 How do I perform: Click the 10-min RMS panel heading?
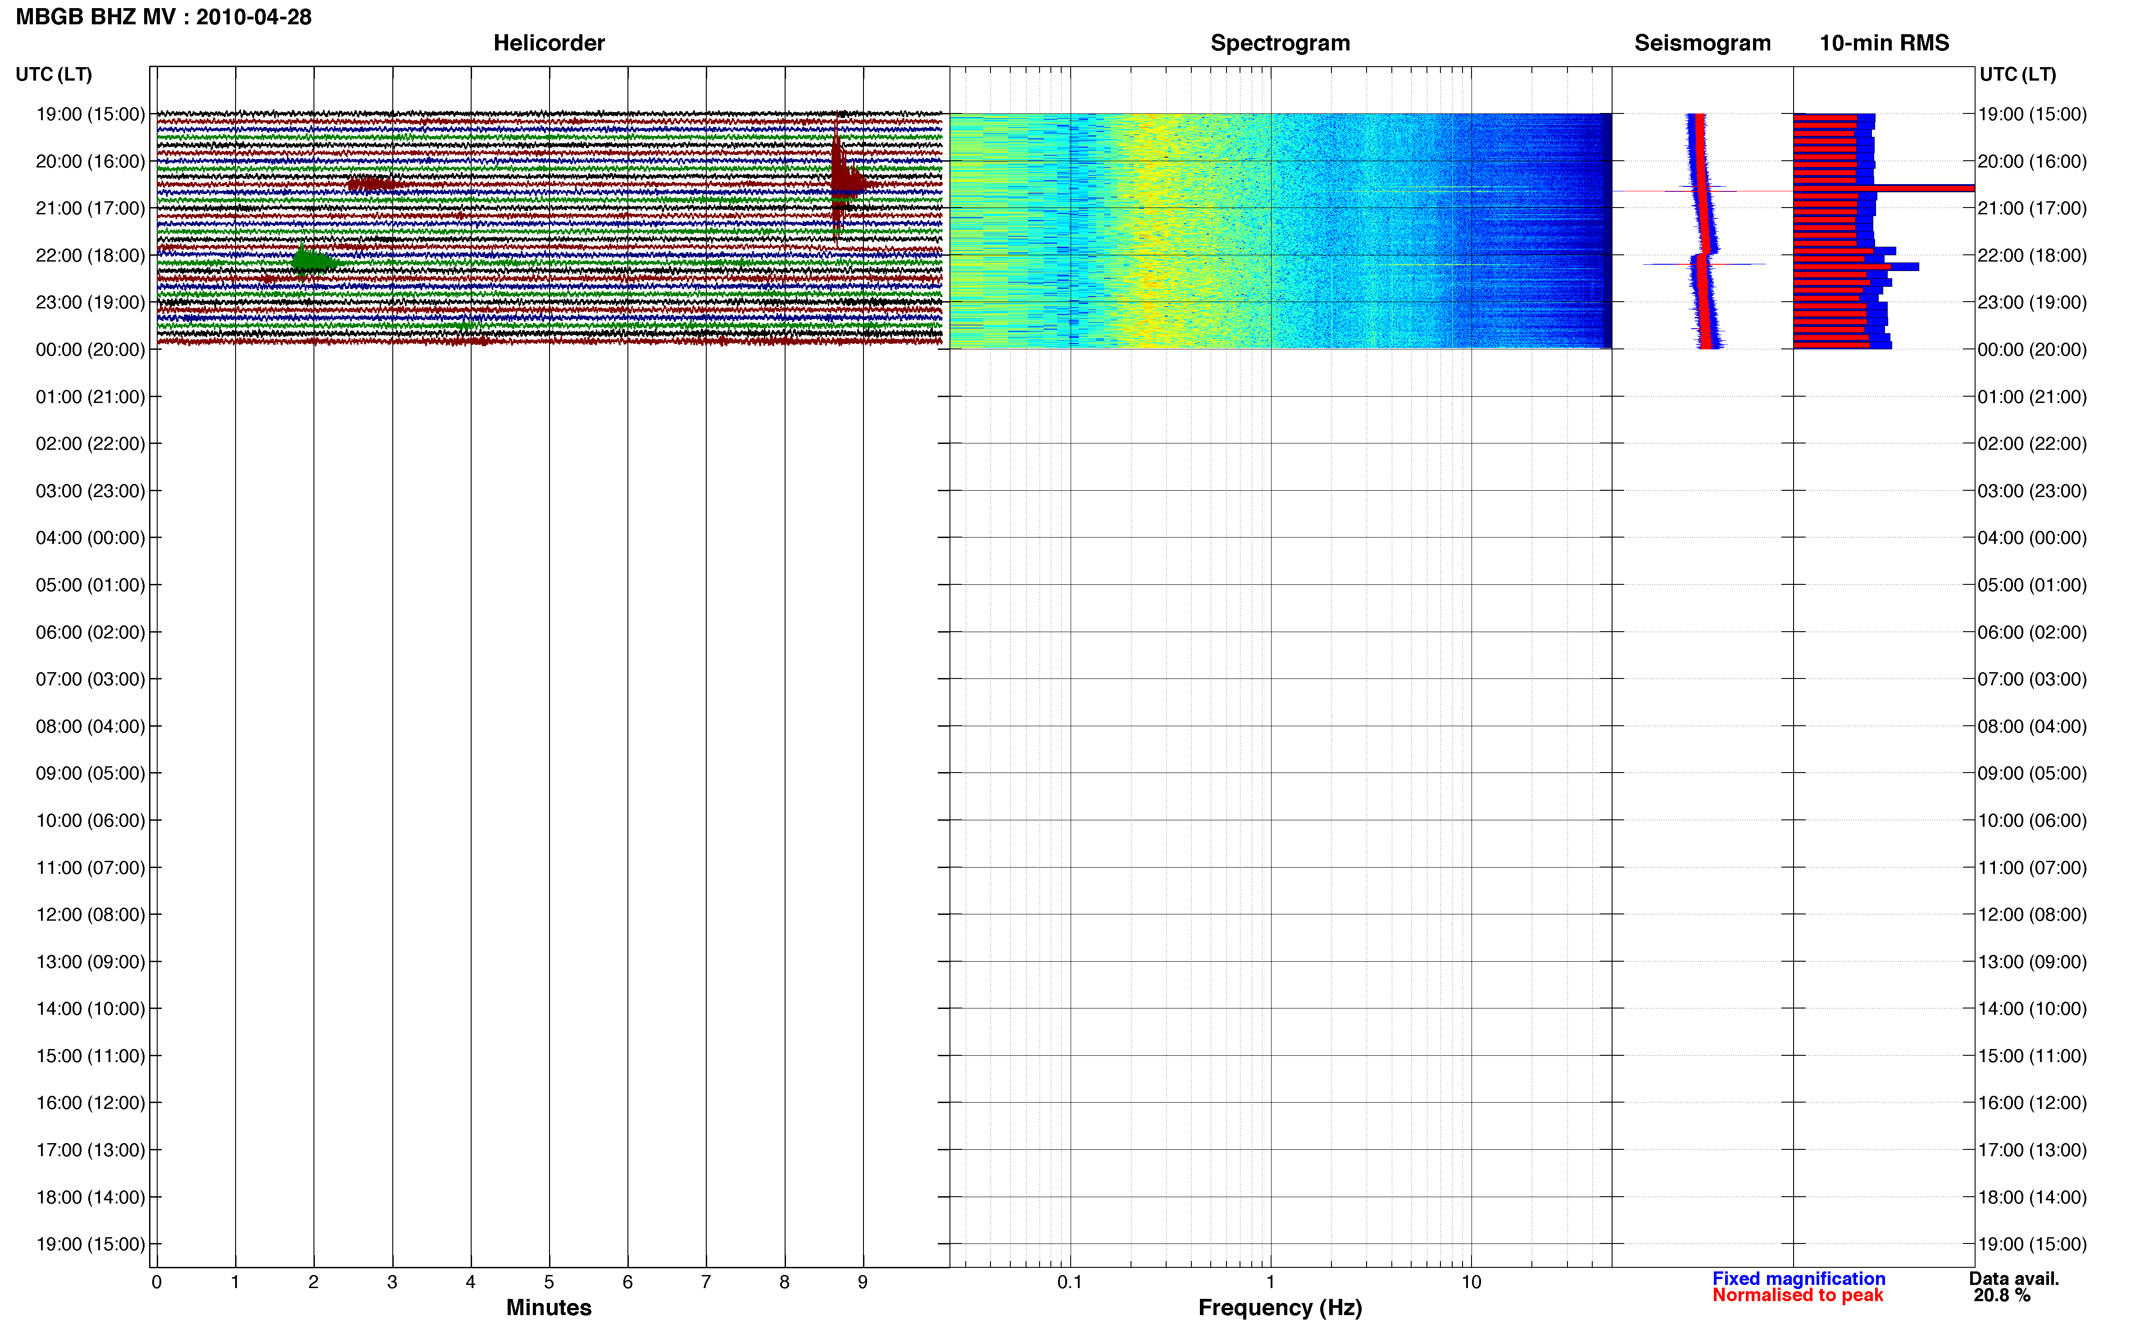tap(1884, 42)
